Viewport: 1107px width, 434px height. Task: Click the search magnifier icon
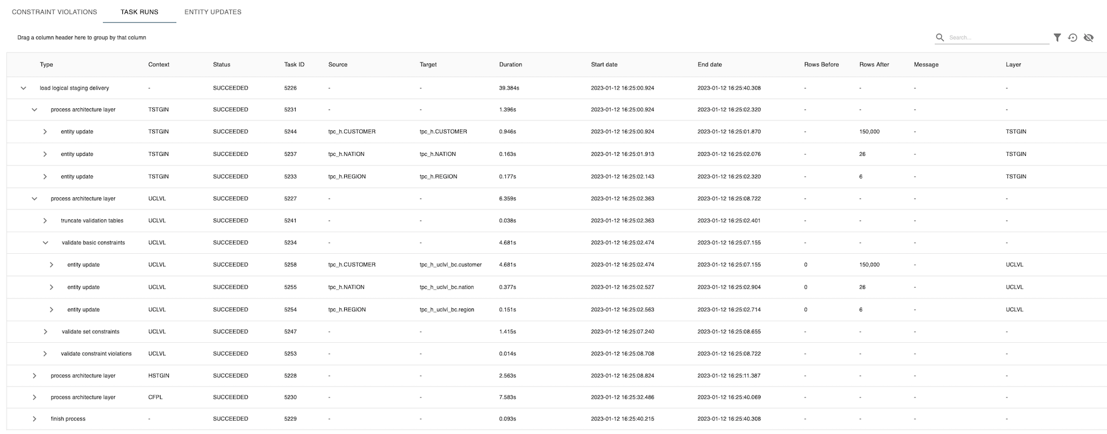(x=940, y=38)
